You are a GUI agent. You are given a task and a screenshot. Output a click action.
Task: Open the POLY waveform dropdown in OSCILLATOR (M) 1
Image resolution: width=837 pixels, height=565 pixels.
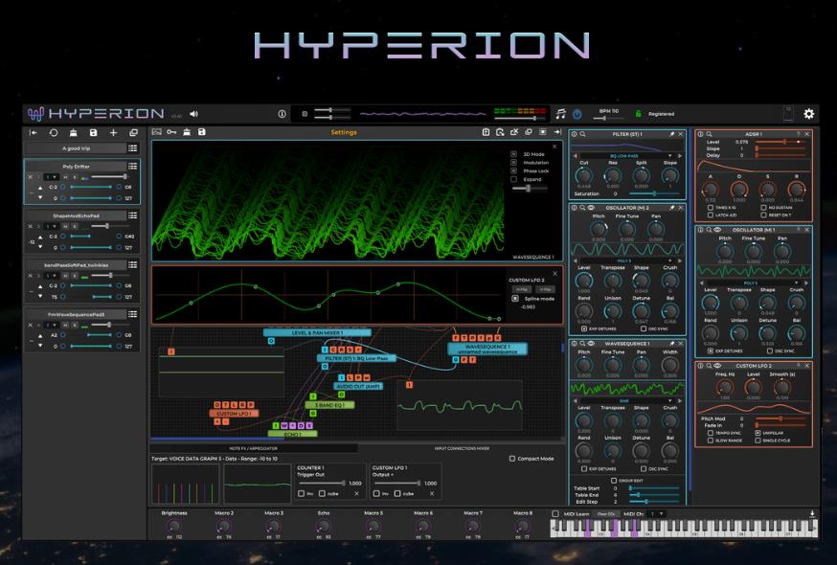[x=751, y=283]
